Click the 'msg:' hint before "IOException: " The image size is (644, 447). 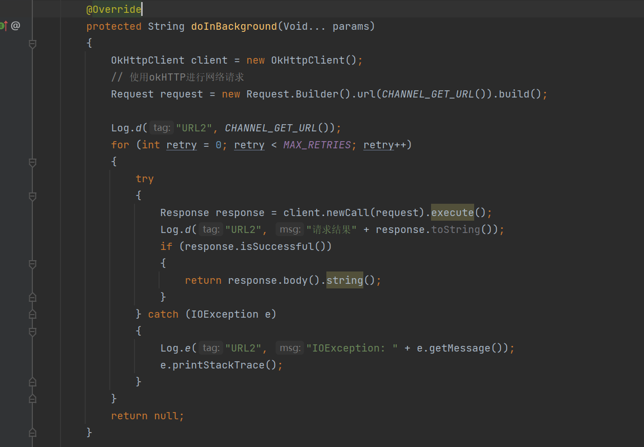point(290,348)
